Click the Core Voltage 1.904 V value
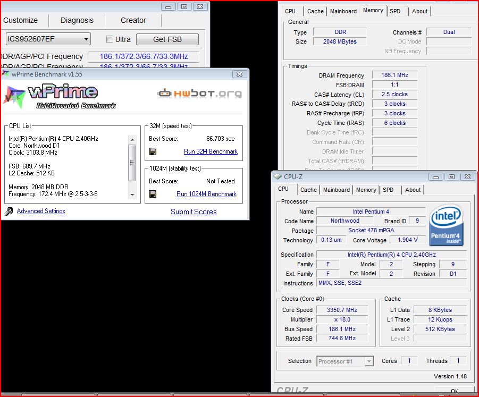Viewport: 479px width, 397px height. 408,240
